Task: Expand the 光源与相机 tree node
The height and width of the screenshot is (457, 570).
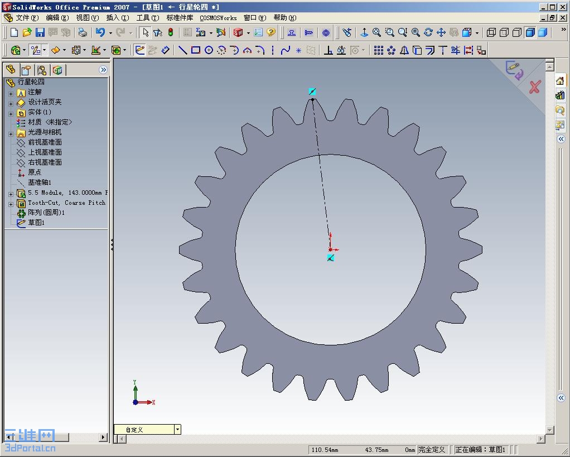Action: tap(11, 133)
